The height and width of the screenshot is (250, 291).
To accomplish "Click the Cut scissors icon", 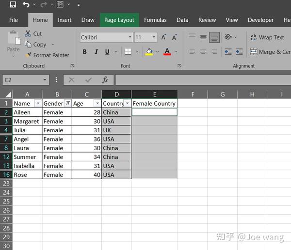I will (x=28, y=33).
